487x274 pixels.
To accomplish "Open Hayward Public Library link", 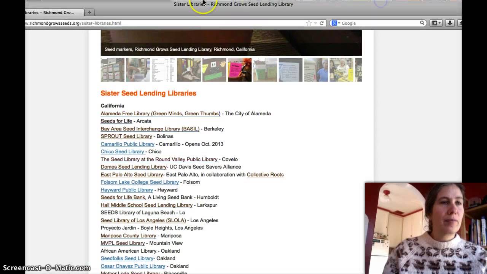I will click(127, 190).
